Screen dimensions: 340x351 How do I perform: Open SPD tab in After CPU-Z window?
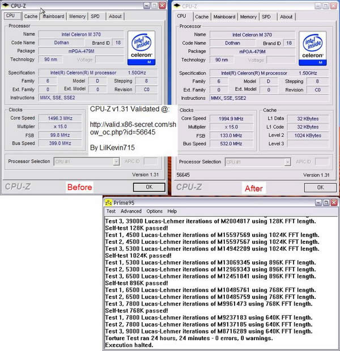[266, 17]
